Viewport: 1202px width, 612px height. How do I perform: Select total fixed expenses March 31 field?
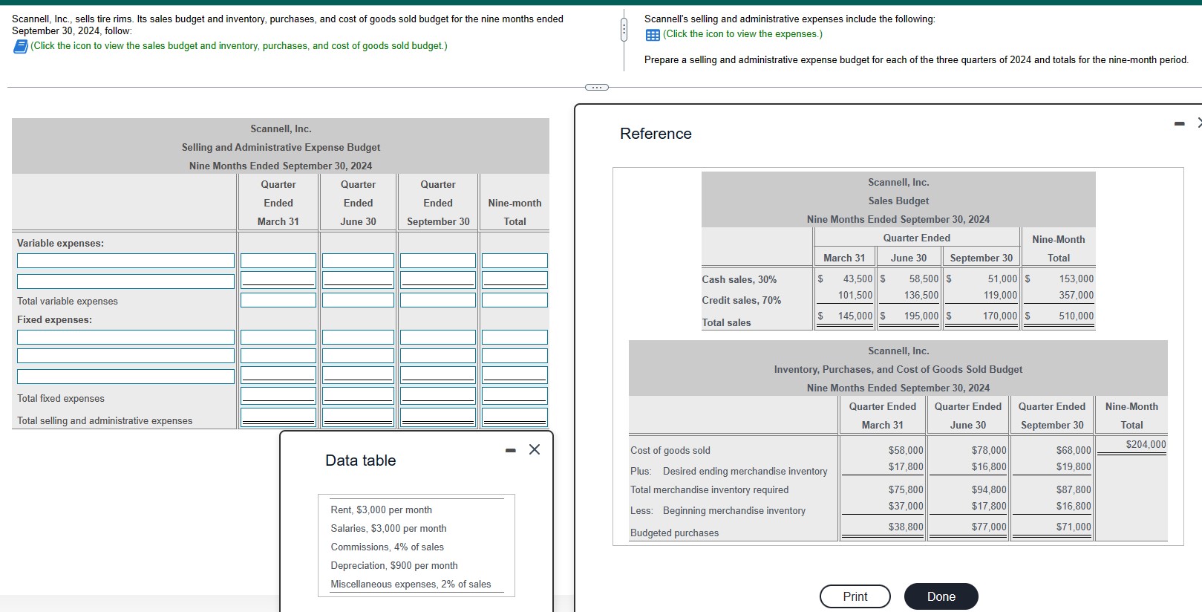(x=278, y=396)
